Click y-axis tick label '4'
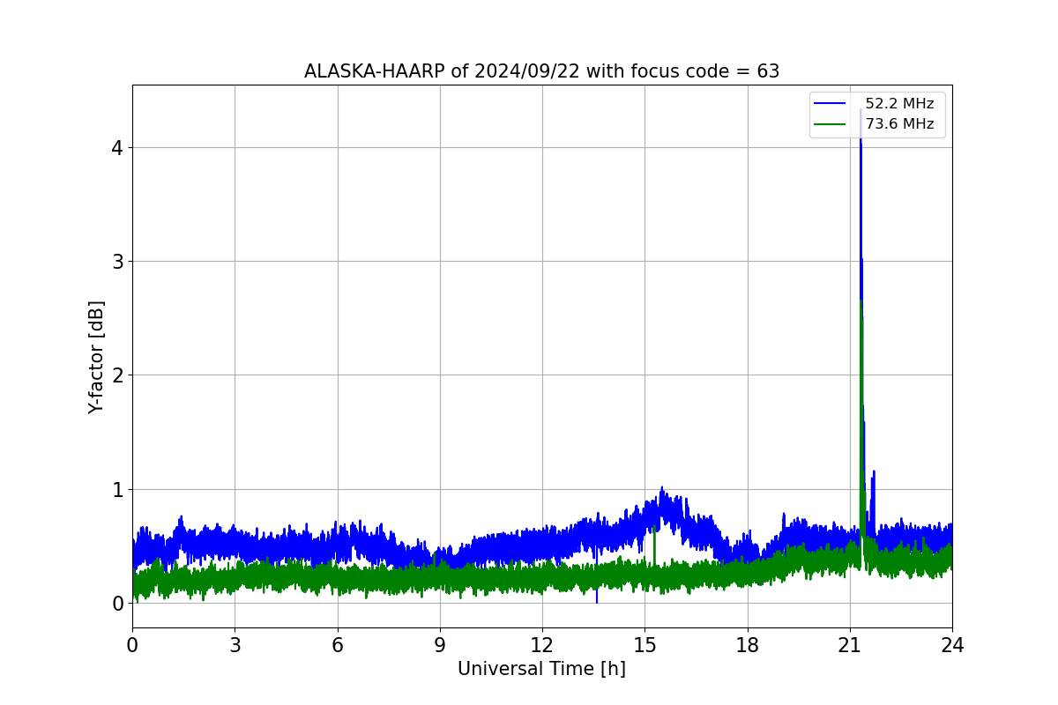 click(x=116, y=147)
